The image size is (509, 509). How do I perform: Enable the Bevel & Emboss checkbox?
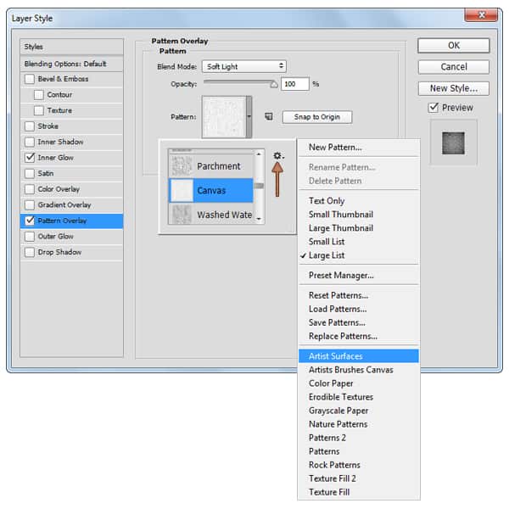(31, 80)
